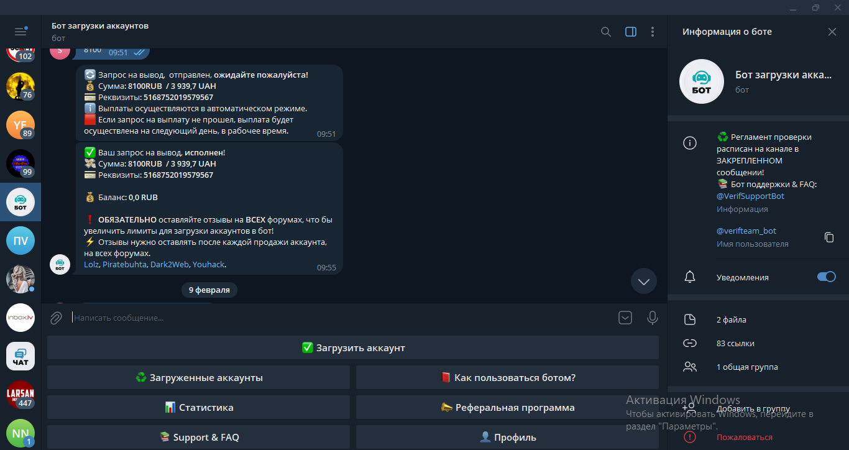Select the Статистика bot option
Screen dimensions: 849x450
tap(198, 408)
